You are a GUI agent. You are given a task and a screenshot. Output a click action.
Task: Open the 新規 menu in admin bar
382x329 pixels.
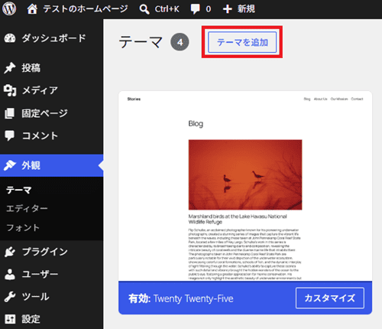246,9
